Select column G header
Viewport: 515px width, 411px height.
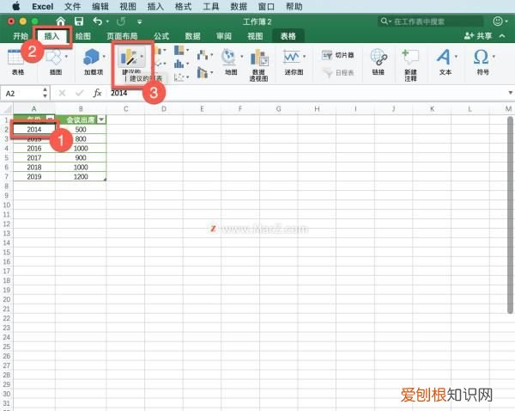click(278, 108)
